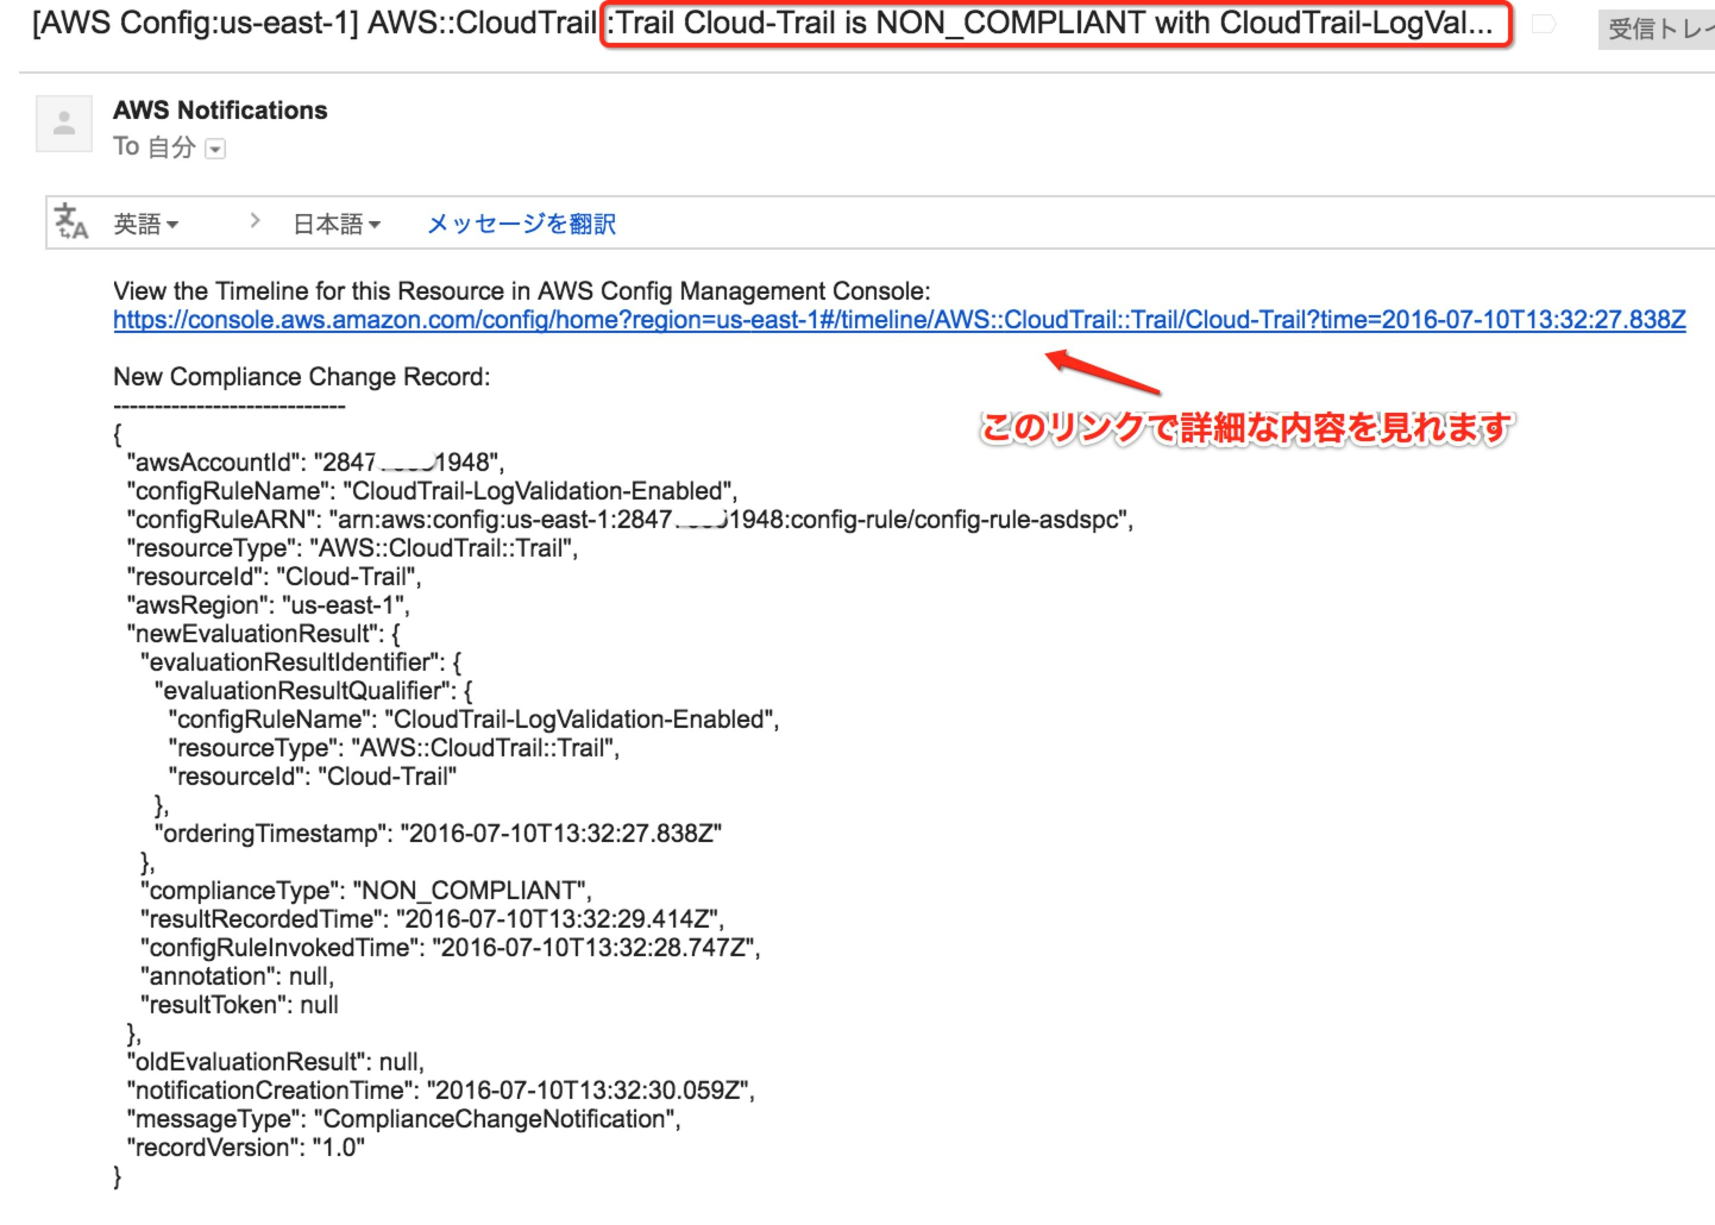Viewport: 1715px width, 1225px height.
Task: Open the 英語 source language dropdown
Action: pyautogui.click(x=146, y=223)
